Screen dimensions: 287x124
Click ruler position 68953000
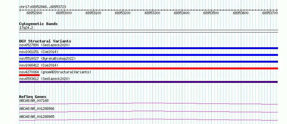tap(64, 13)
